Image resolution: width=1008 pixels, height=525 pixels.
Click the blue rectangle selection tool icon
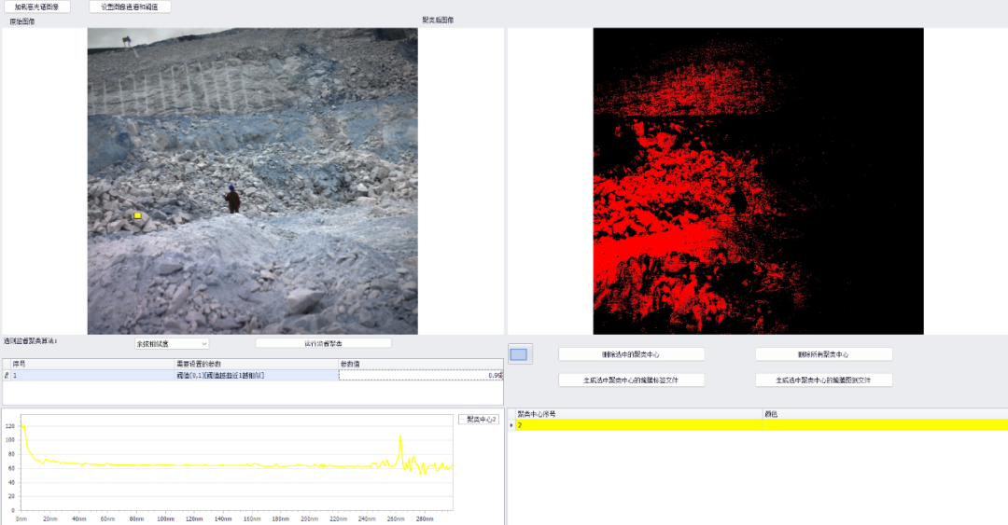coord(519,354)
